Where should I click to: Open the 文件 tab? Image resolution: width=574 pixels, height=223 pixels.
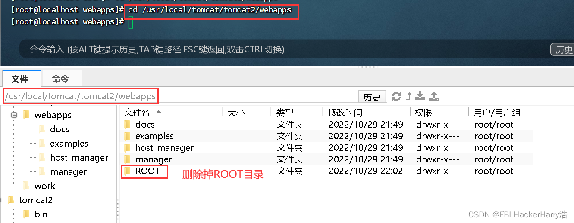click(20, 79)
